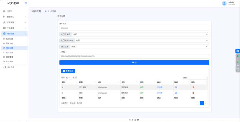Sort table by 标题 column header
This screenshot has width=240, height=122.
tap(88, 82)
